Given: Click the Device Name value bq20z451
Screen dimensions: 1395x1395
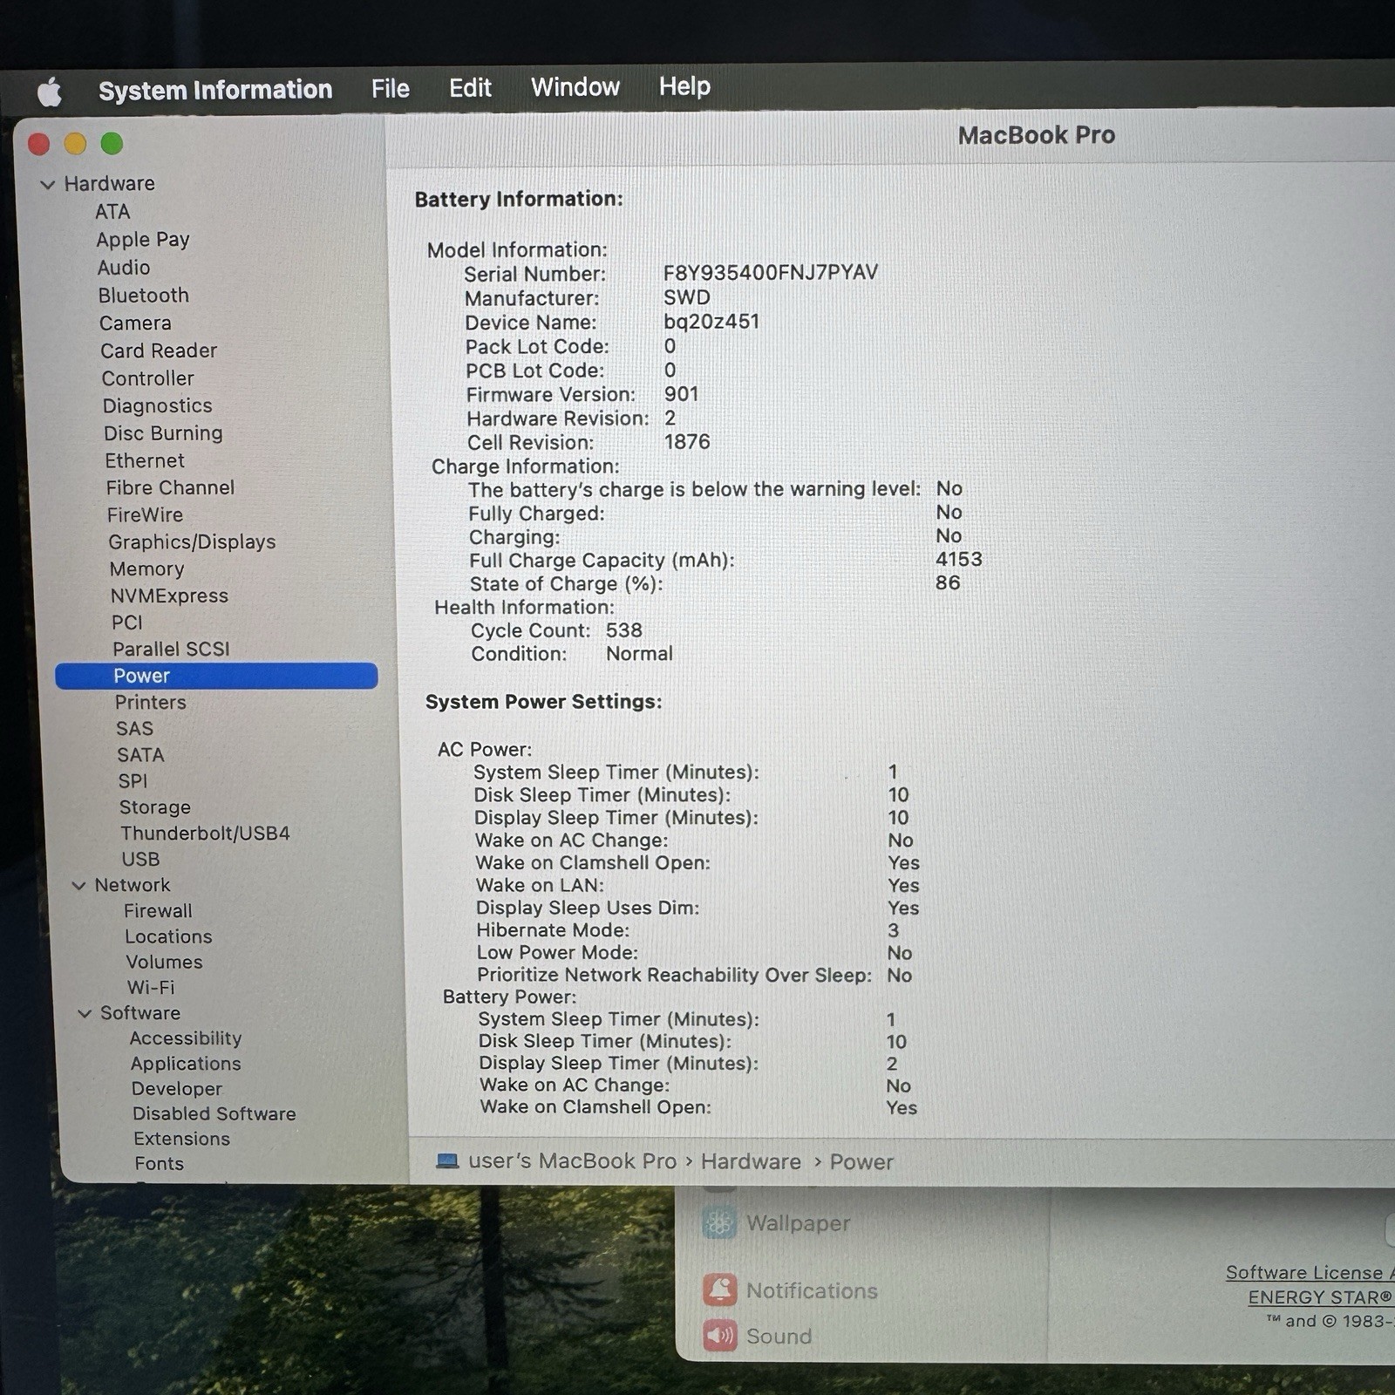Looking at the screenshot, I should pos(711,322).
